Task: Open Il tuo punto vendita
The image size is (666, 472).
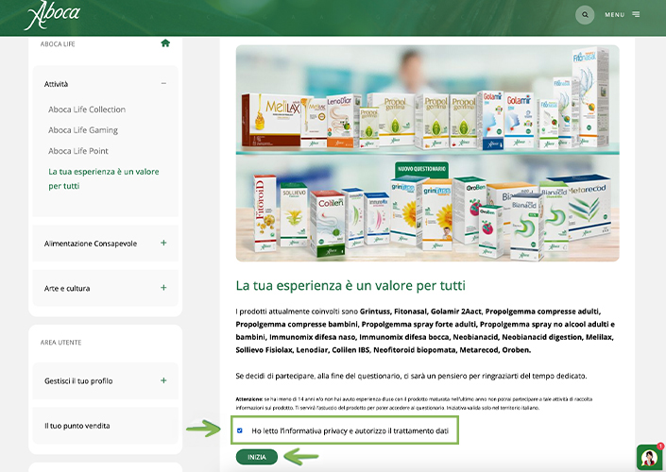Action: (x=106, y=426)
